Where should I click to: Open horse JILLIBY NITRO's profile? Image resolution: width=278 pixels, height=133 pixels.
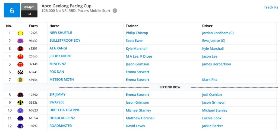point(60,56)
